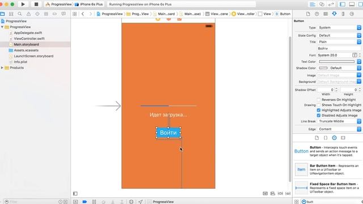Image resolution: width=363 pixels, height=204 pixels.
Task: Collapse the ProgressView folder group
Action: coord(2,27)
